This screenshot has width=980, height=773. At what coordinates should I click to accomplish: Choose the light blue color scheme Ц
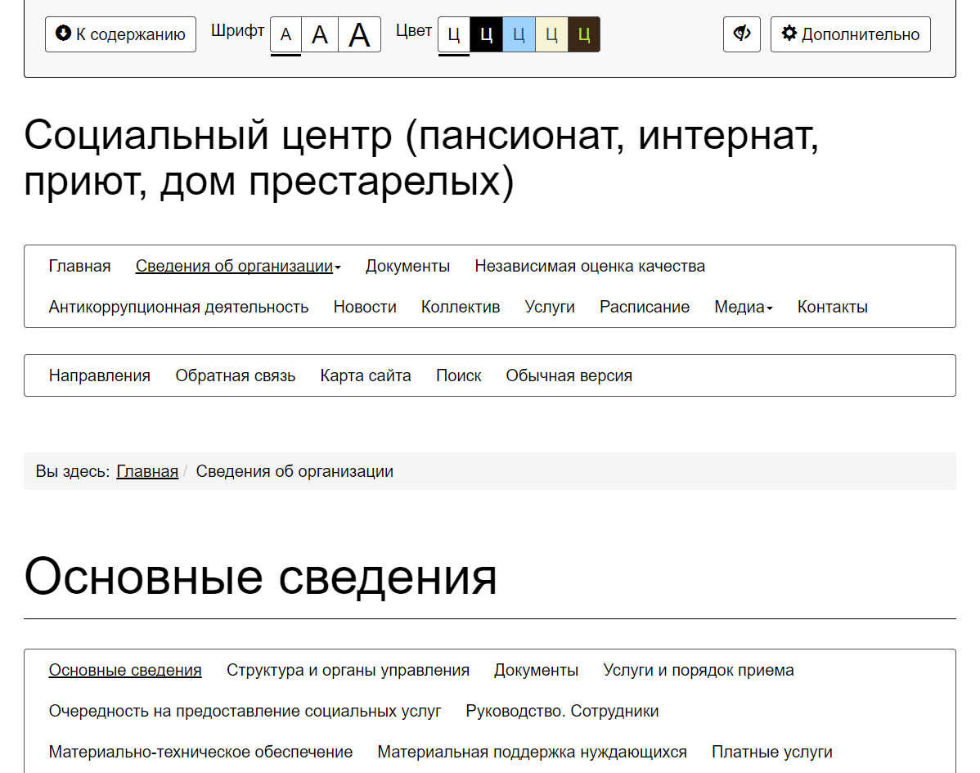tap(519, 35)
